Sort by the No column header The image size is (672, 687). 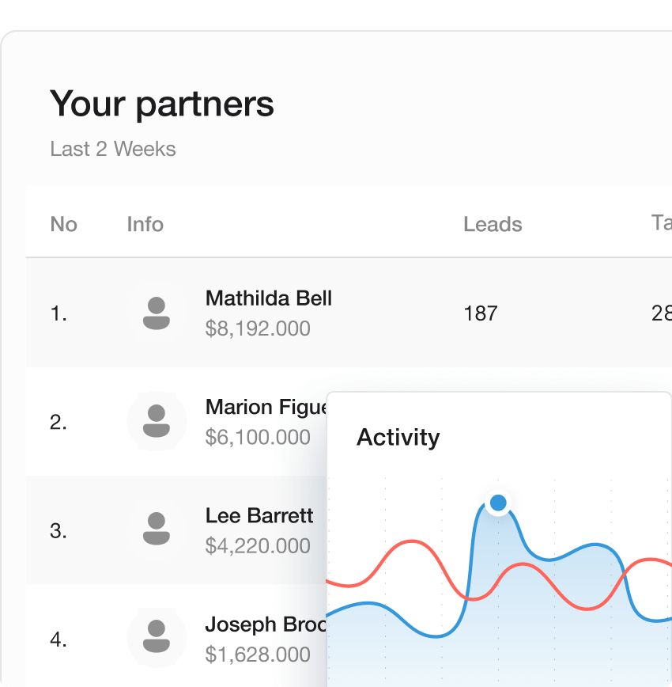pyautogui.click(x=63, y=224)
